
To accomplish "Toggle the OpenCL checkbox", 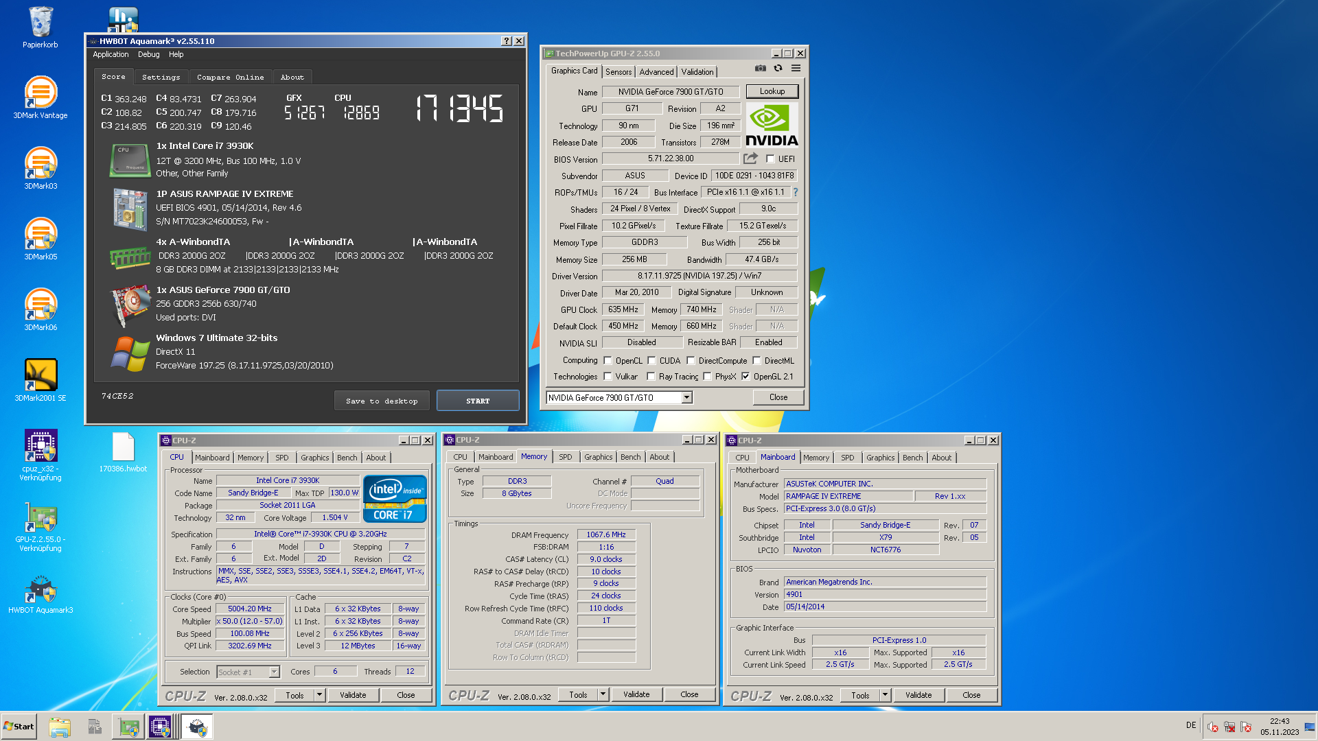I will pos(608,361).
